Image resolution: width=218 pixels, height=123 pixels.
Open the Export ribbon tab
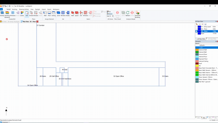pyautogui.click(x=49, y=9)
